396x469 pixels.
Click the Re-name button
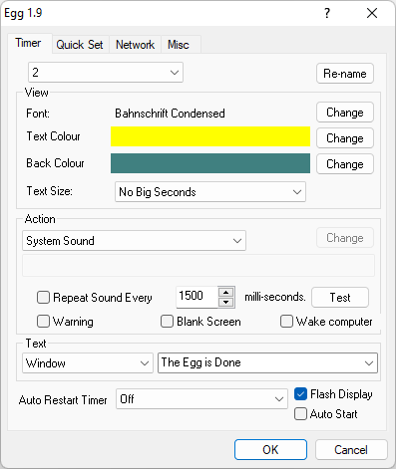345,74
